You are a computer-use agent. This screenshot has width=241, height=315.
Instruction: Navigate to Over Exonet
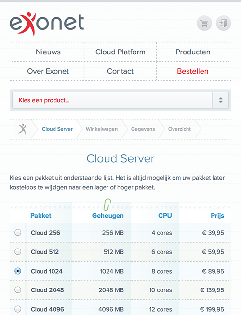(48, 71)
